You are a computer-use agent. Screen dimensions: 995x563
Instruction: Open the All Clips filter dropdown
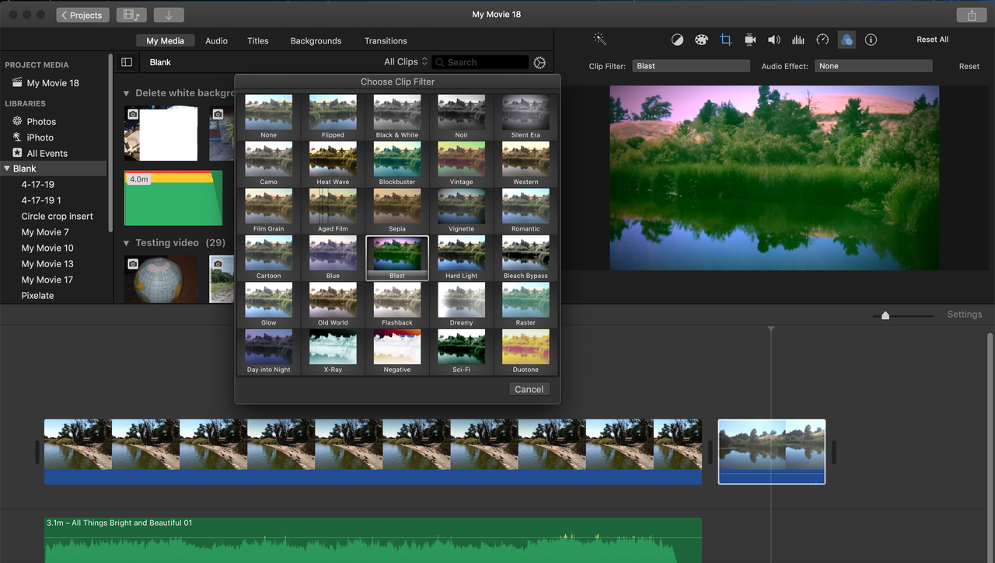[x=404, y=61]
